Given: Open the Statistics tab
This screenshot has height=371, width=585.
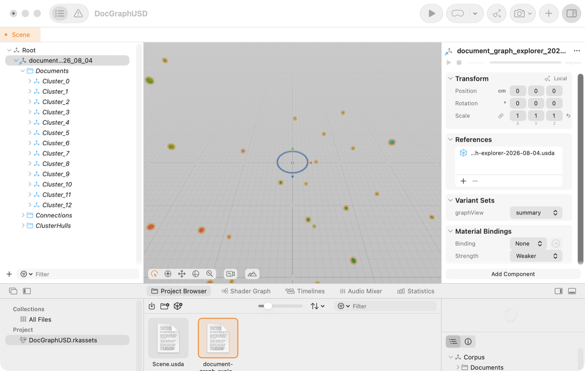Looking at the screenshot, I should click(416, 291).
